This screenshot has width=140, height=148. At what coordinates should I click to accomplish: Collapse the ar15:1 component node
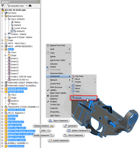pyautogui.click(x=2, y=49)
